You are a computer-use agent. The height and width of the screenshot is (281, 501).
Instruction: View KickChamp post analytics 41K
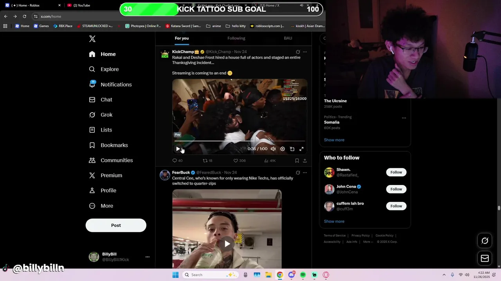click(x=270, y=160)
